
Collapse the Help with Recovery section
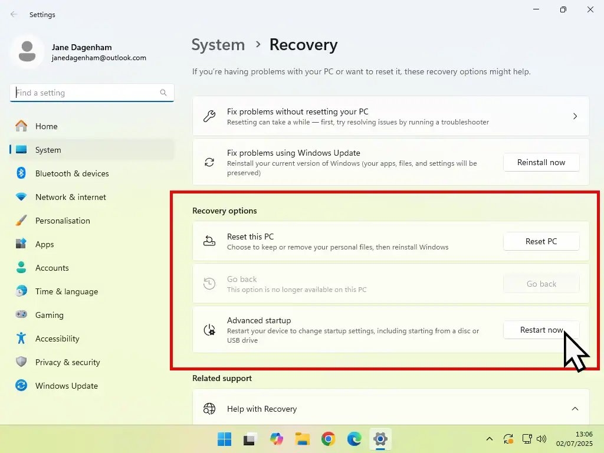pyautogui.click(x=575, y=409)
